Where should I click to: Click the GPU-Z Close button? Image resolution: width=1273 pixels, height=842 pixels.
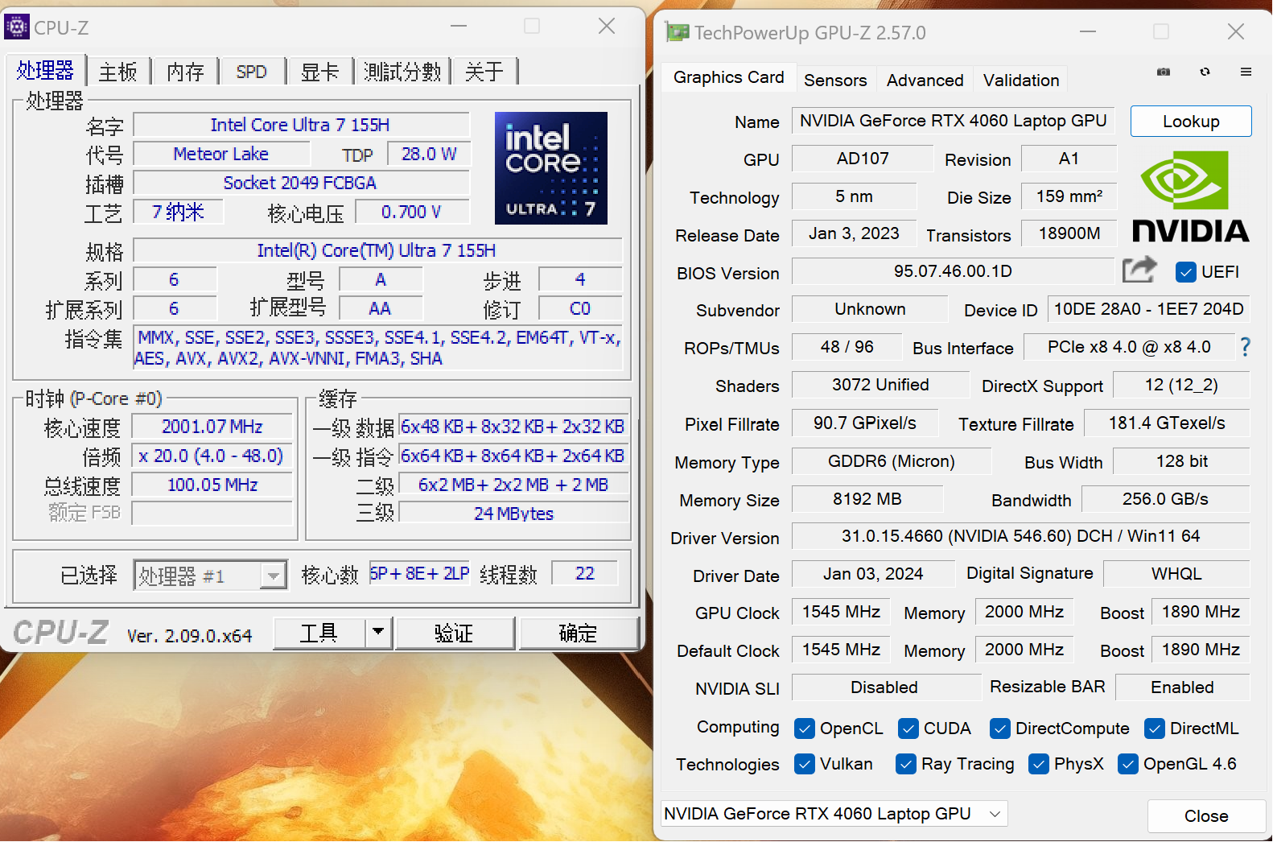click(x=1206, y=815)
